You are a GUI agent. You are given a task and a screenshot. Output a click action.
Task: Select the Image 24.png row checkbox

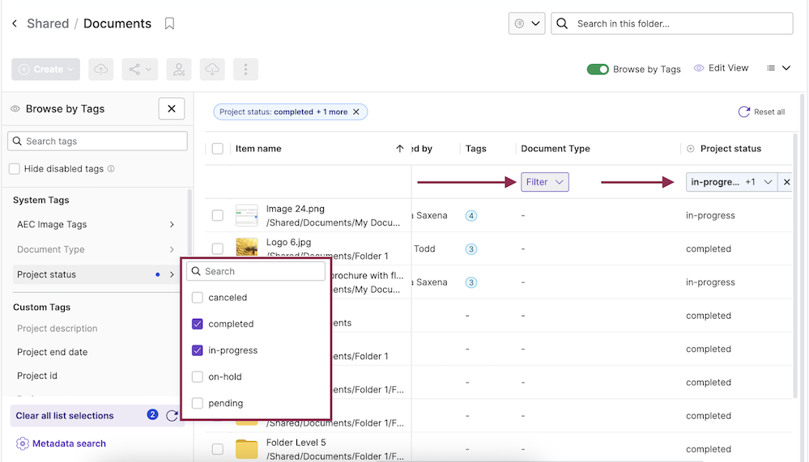click(218, 215)
